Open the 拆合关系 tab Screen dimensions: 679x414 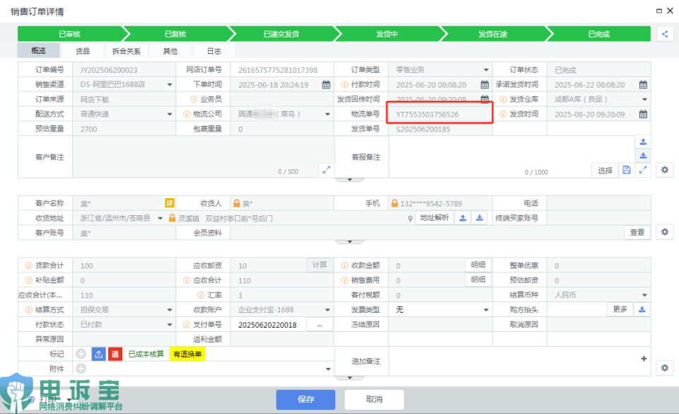tap(127, 51)
